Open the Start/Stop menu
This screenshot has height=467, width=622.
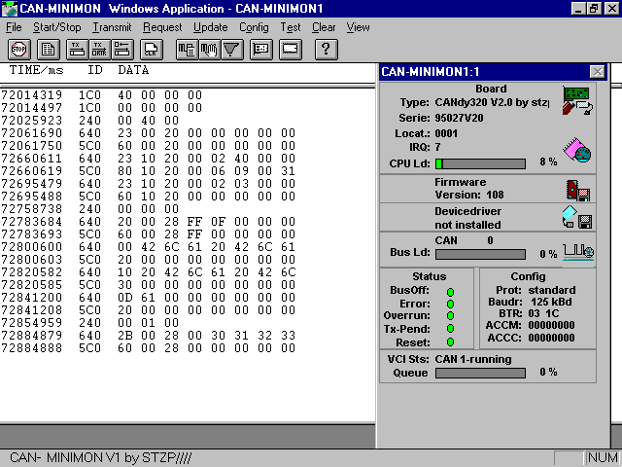(x=57, y=27)
